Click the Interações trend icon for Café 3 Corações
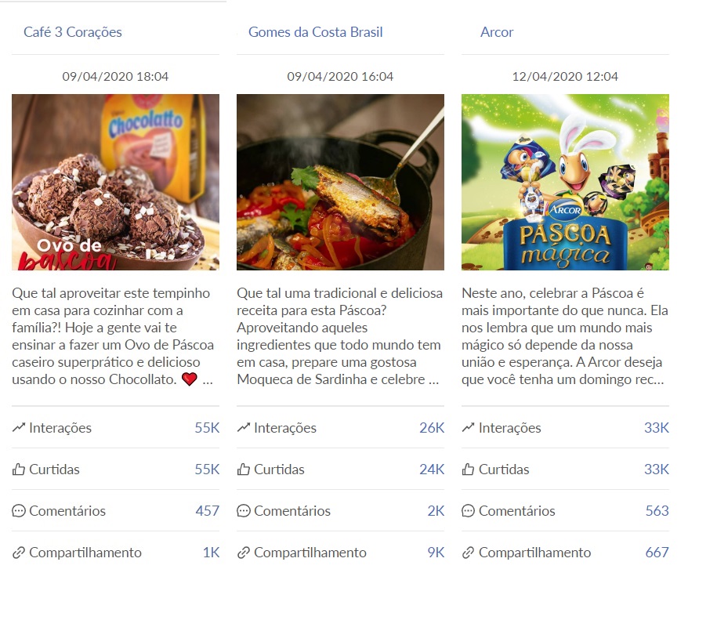 pos(19,428)
